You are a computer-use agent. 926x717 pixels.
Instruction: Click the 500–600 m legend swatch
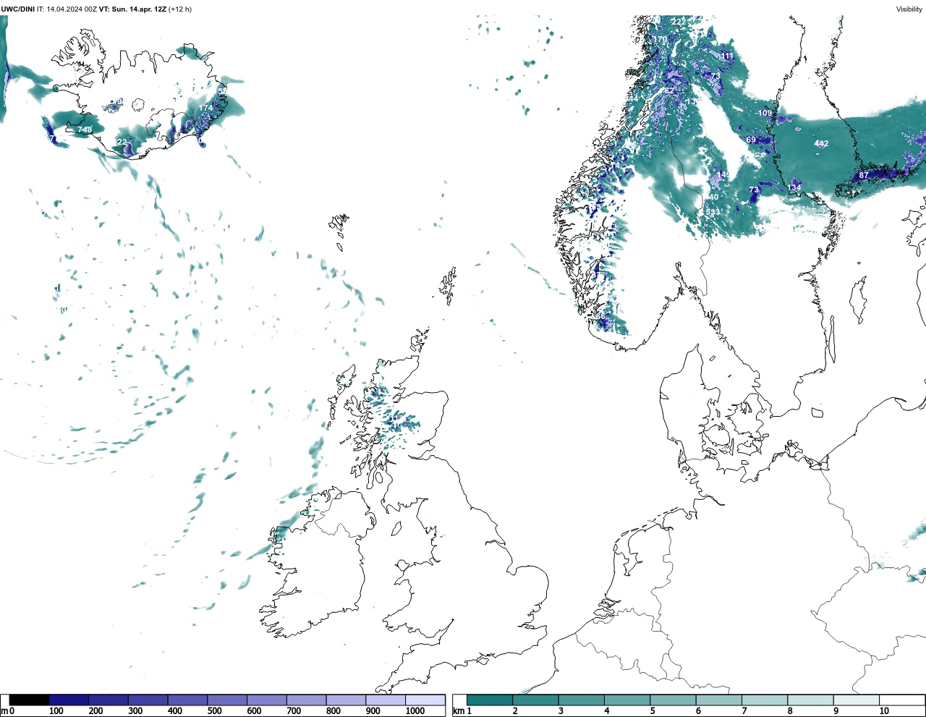pos(227,700)
